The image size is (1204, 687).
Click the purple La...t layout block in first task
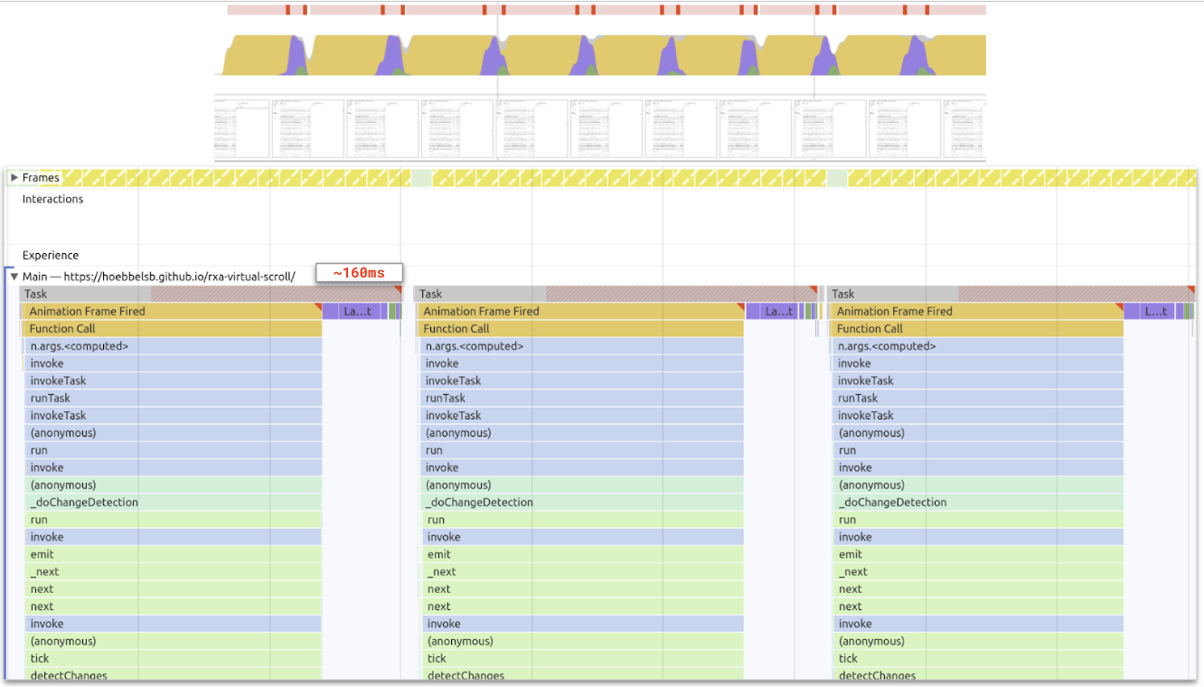(356, 312)
